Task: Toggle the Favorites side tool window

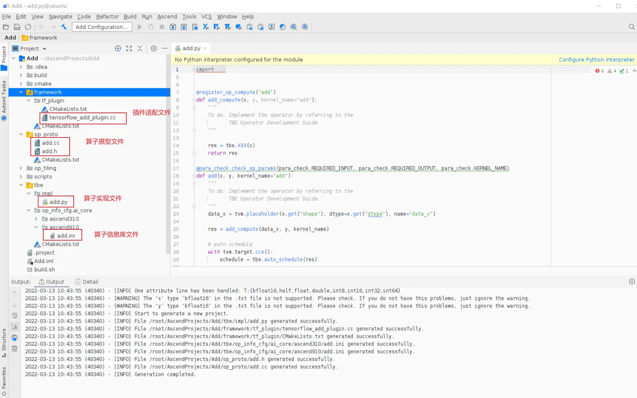Action: (4, 381)
